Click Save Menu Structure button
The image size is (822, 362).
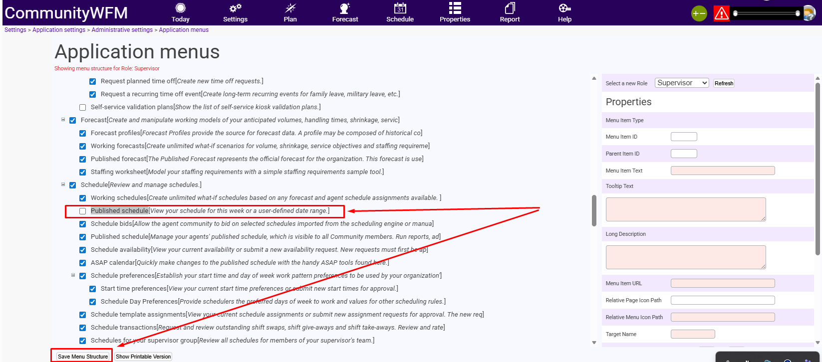[x=83, y=357]
